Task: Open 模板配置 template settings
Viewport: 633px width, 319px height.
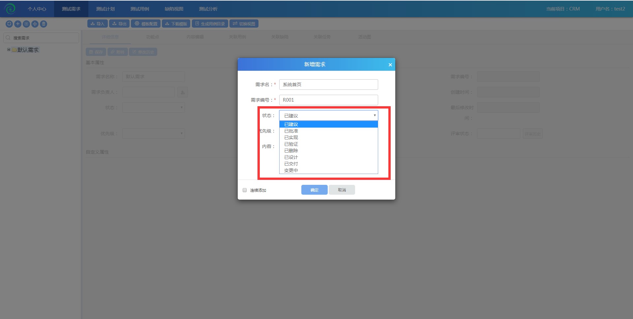Action: click(146, 24)
